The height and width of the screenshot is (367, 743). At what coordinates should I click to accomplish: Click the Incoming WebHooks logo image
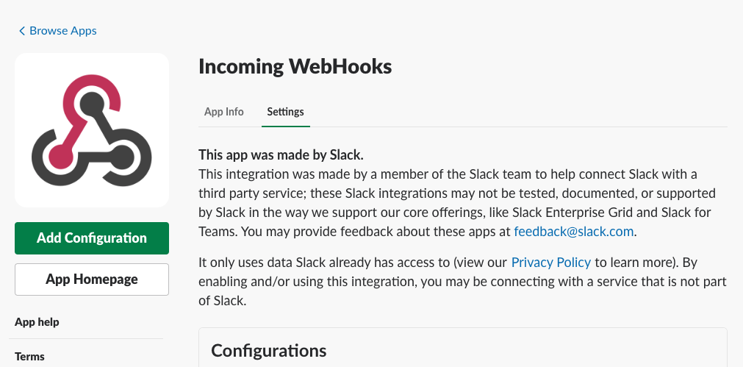pyautogui.click(x=91, y=130)
